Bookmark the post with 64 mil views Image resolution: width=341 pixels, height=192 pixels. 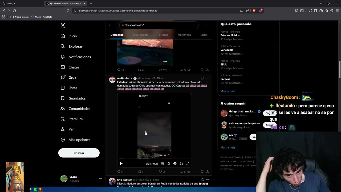click(x=202, y=70)
